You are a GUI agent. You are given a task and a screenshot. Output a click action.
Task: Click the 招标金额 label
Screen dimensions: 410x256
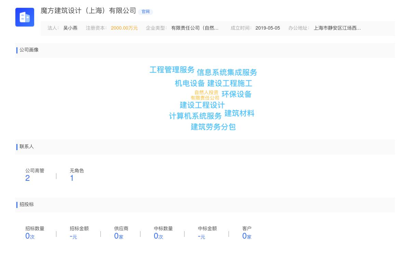pyautogui.click(x=79, y=229)
